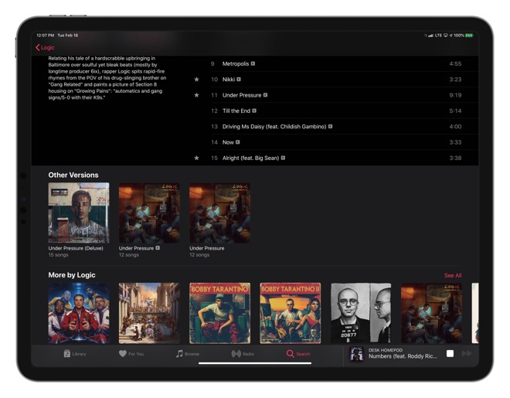Click Under Pressure (Deluxe) title text
Screen dimensions: 510x398
click(76, 248)
